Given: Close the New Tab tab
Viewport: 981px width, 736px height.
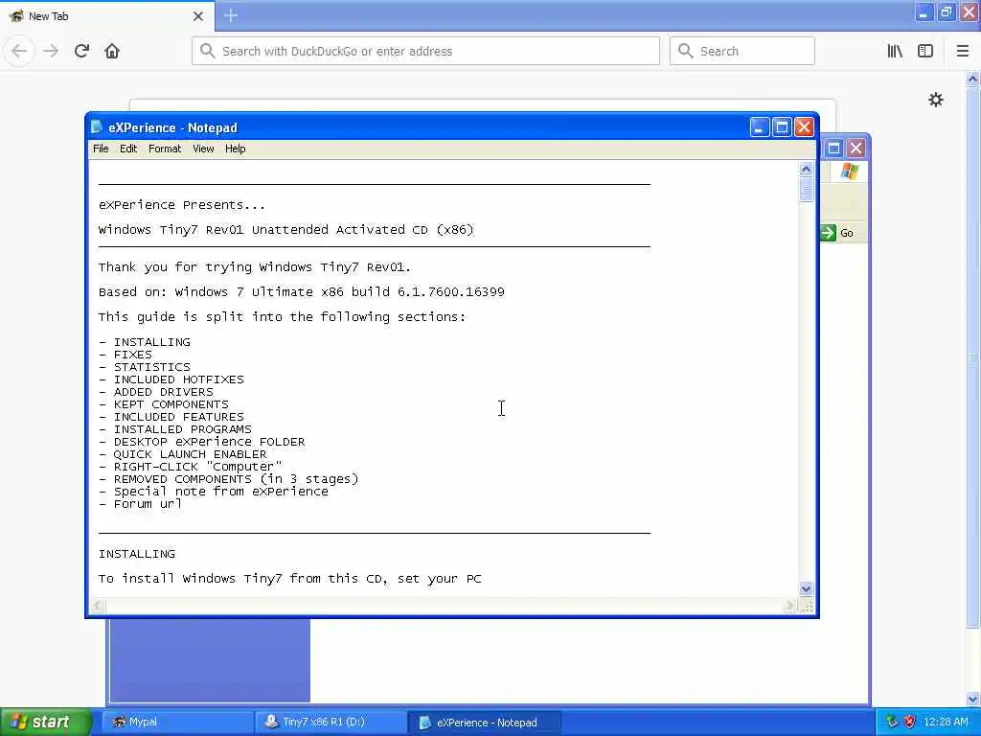Looking at the screenshot, I should point(197,16).
